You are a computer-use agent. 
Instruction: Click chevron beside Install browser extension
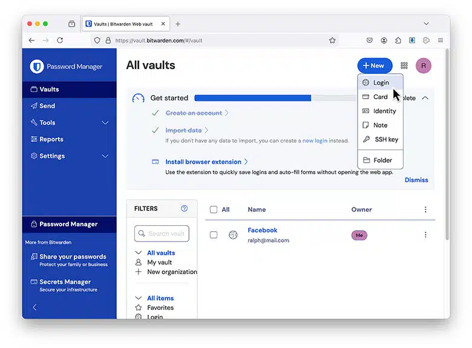246,162
